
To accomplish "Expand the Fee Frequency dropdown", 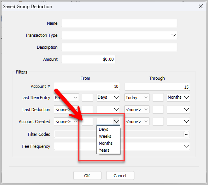I will (x=122, y=146).
